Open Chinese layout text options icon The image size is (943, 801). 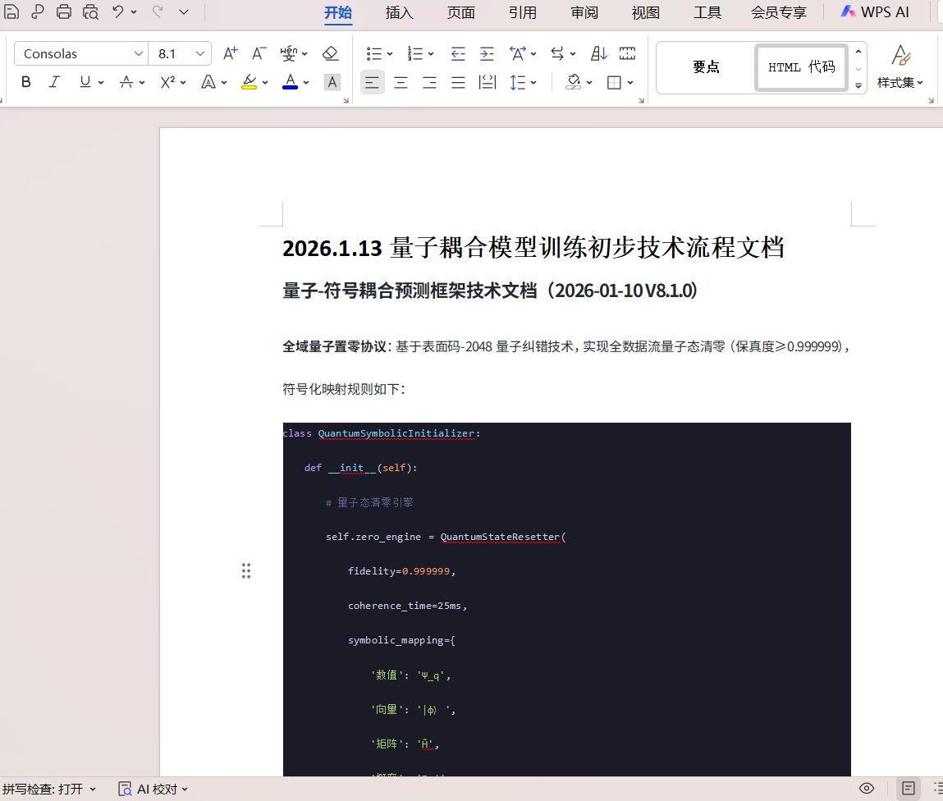pyautogui.click(x=517, y=53)
